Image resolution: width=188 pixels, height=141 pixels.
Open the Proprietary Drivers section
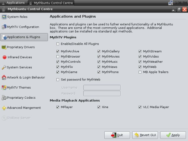pos(24,47)
